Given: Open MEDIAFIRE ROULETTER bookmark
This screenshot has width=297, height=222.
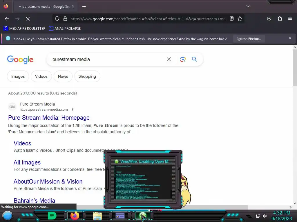Looking at the screenshot, I should [x=24, y=29].
